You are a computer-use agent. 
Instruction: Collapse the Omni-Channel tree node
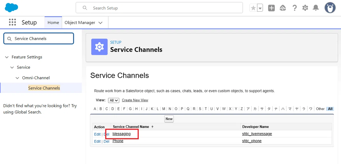click(17, 78)
